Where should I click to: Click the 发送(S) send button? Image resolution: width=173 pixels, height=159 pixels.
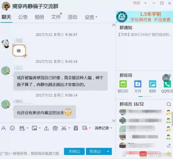pos(95,151)
